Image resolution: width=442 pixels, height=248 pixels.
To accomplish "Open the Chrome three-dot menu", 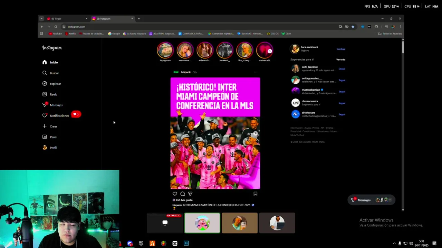I will click(400, 27).
